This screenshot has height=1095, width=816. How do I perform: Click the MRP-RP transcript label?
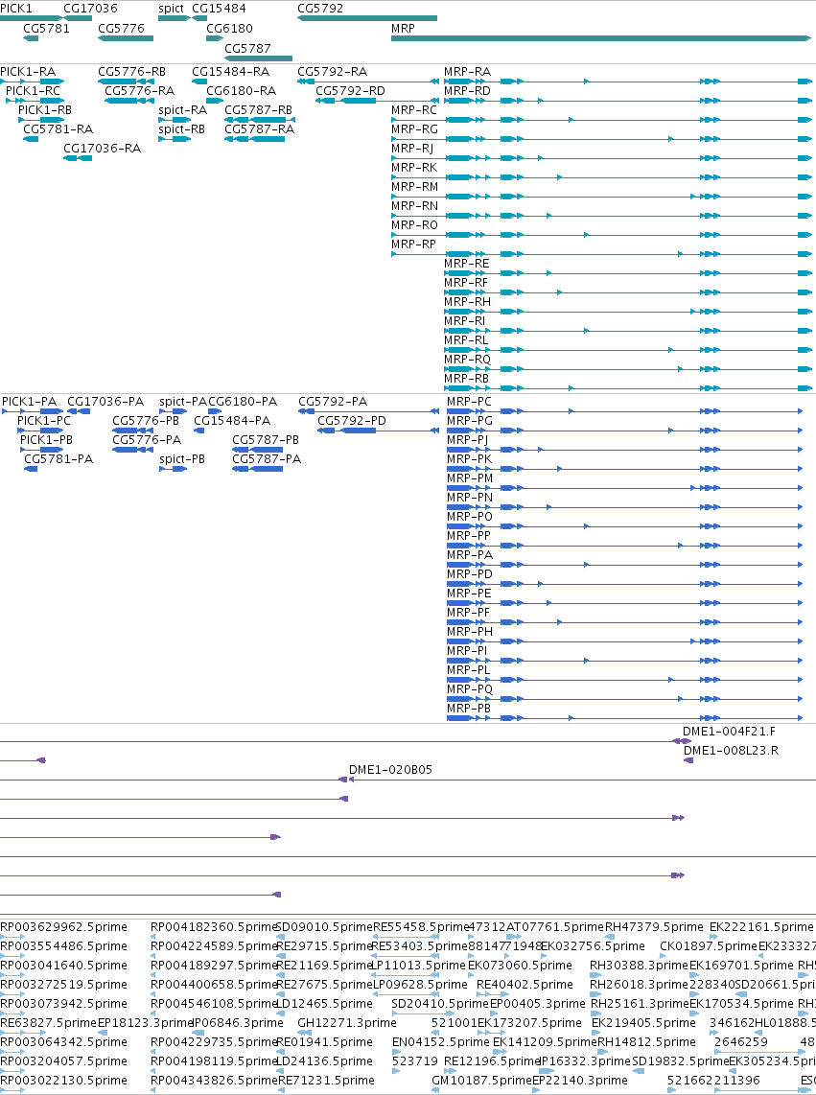point(413,245)
